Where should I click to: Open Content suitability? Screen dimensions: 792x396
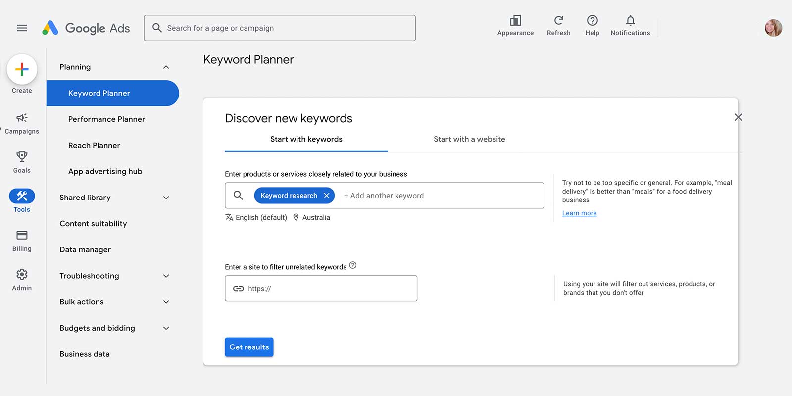pos(93,224)
